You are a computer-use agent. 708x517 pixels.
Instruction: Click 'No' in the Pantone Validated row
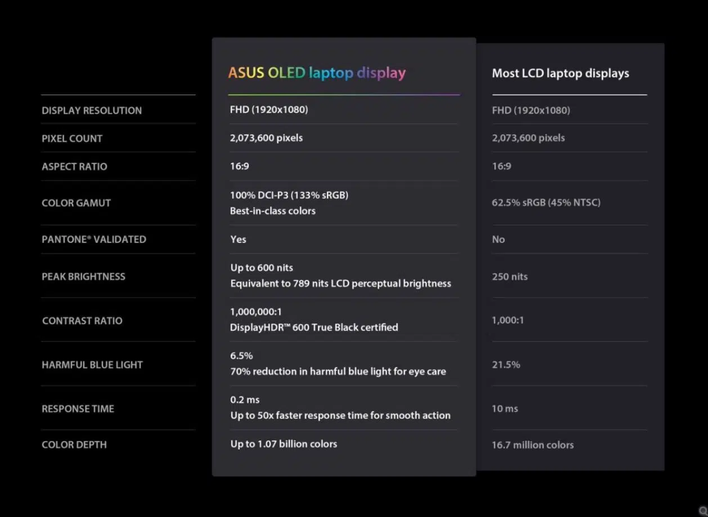pyautogui.click(x=499, y=239)
